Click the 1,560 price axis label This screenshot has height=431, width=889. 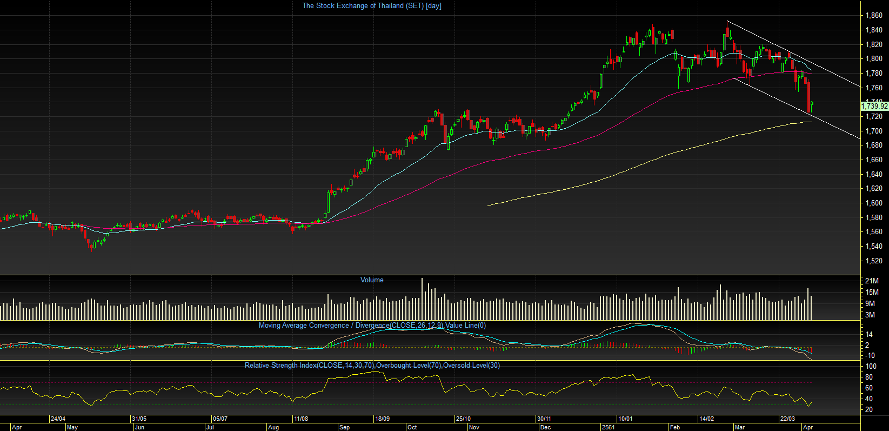pyautogui.click(x=874, y=231)
